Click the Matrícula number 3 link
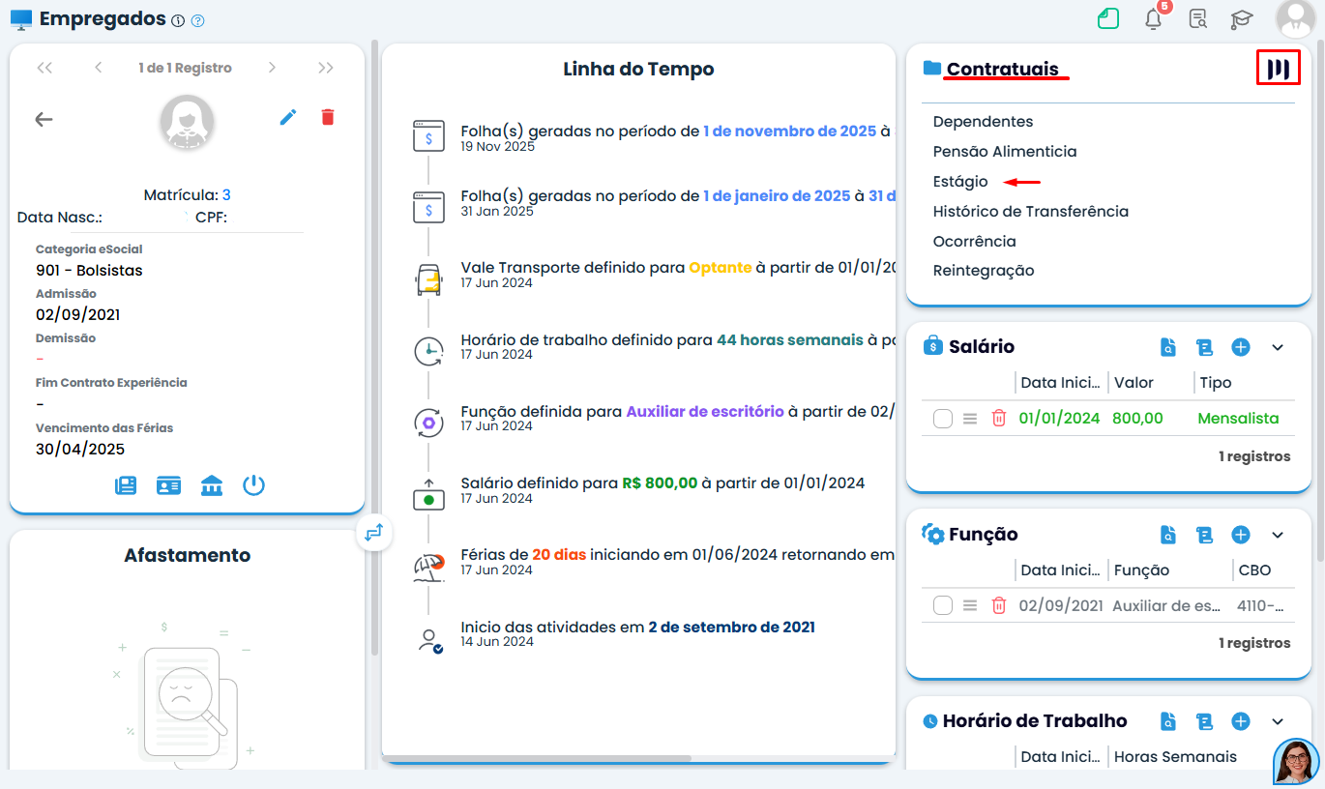Viewport: 1325px width, 789px height. [226, 195]
